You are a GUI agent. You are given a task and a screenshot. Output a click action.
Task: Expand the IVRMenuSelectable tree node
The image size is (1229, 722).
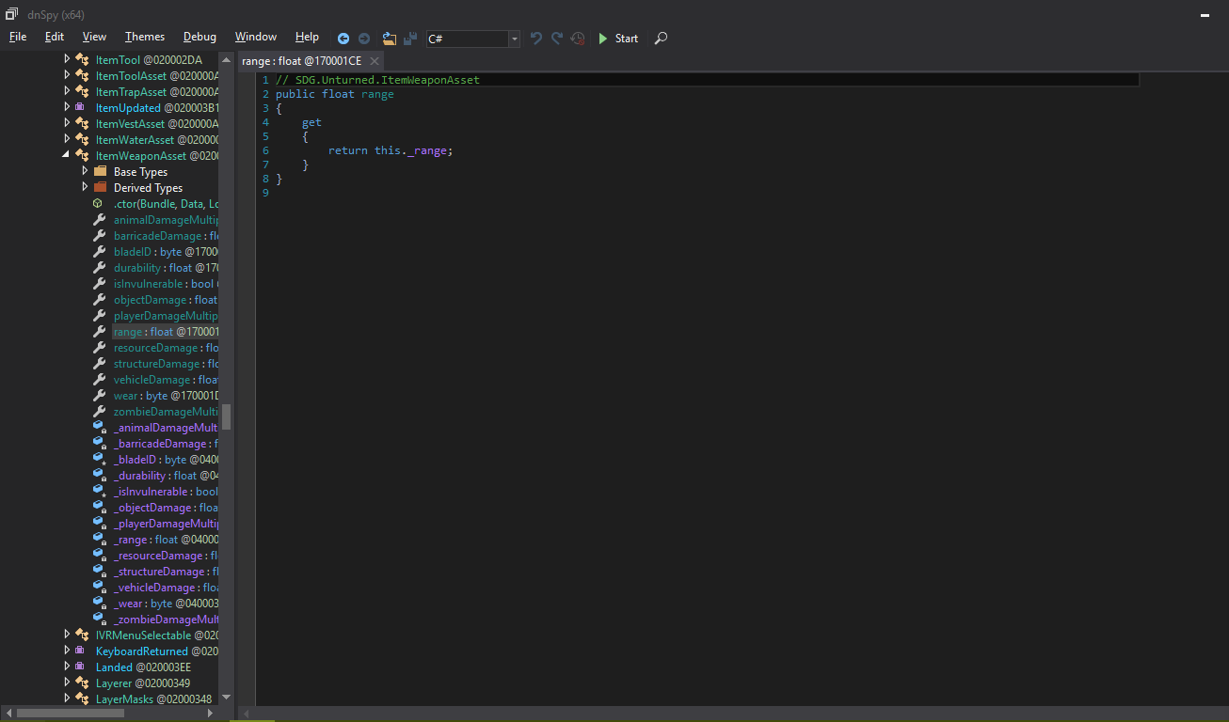click(67, 635)
